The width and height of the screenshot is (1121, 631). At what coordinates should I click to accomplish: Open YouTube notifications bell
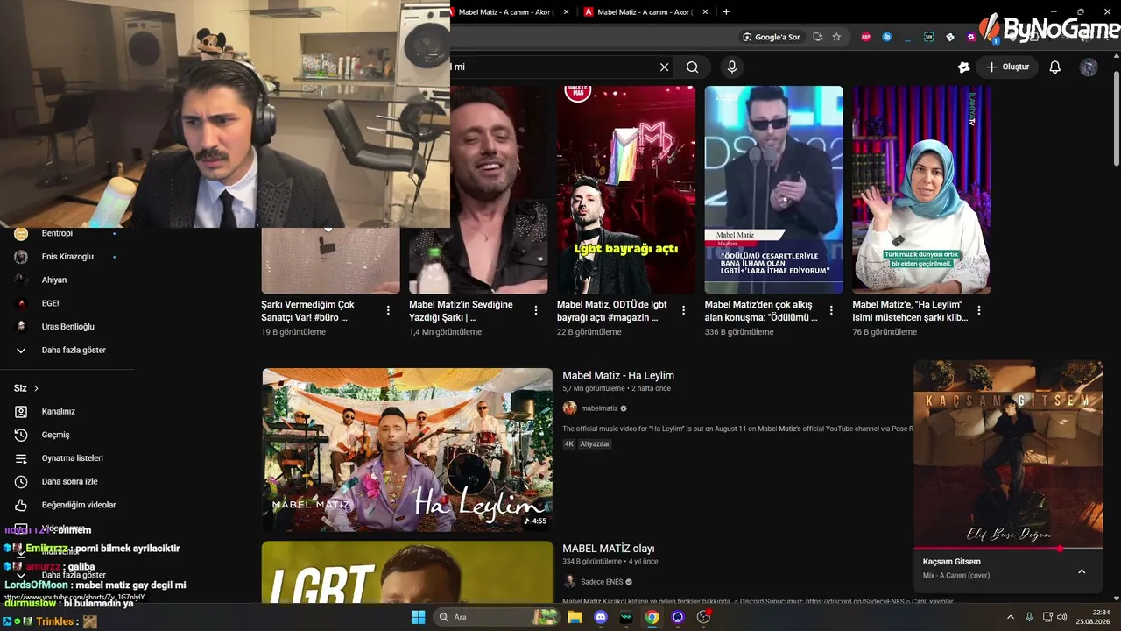(1055, 67)
